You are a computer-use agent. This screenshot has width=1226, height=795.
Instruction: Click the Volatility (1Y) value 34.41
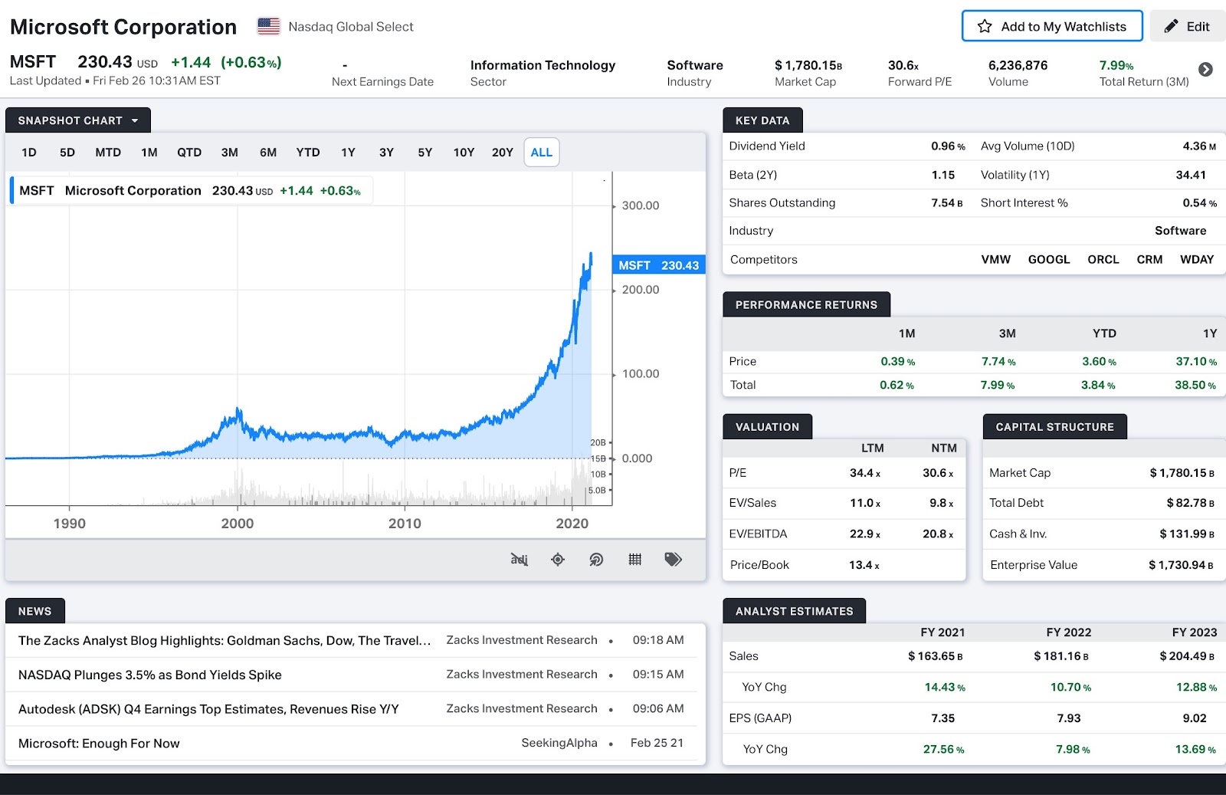click(1191, 175)
